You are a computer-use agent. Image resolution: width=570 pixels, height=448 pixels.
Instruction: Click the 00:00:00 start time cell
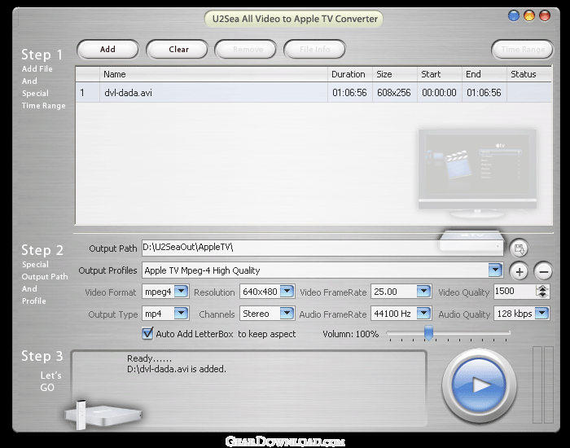[x=439, y=93]
